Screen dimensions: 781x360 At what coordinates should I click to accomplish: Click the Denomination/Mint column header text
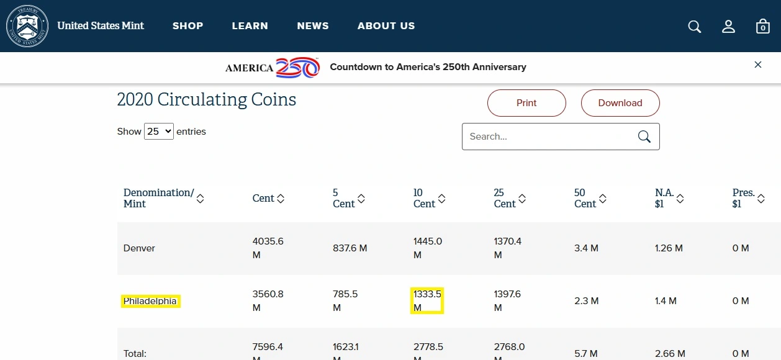click(158, 198)
